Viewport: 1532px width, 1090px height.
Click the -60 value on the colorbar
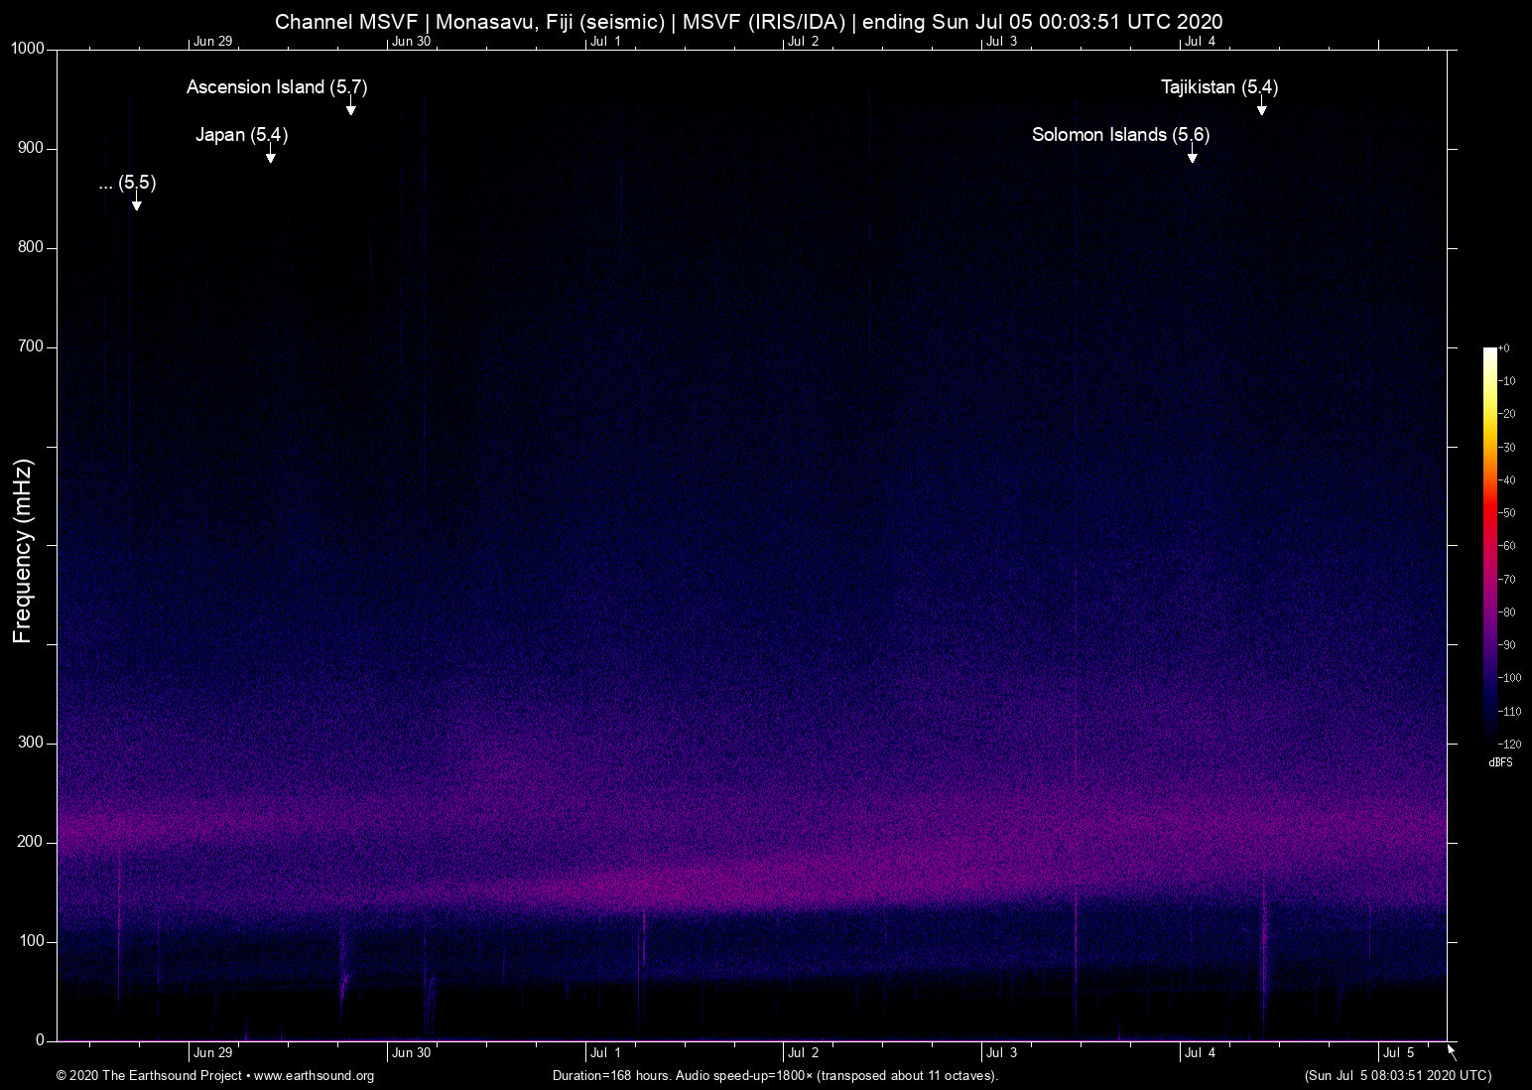pos(1508,545)
